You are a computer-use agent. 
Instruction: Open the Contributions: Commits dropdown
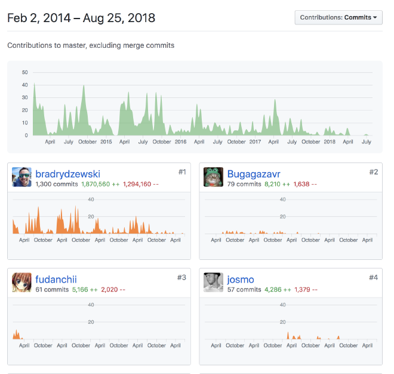(338, 17)
